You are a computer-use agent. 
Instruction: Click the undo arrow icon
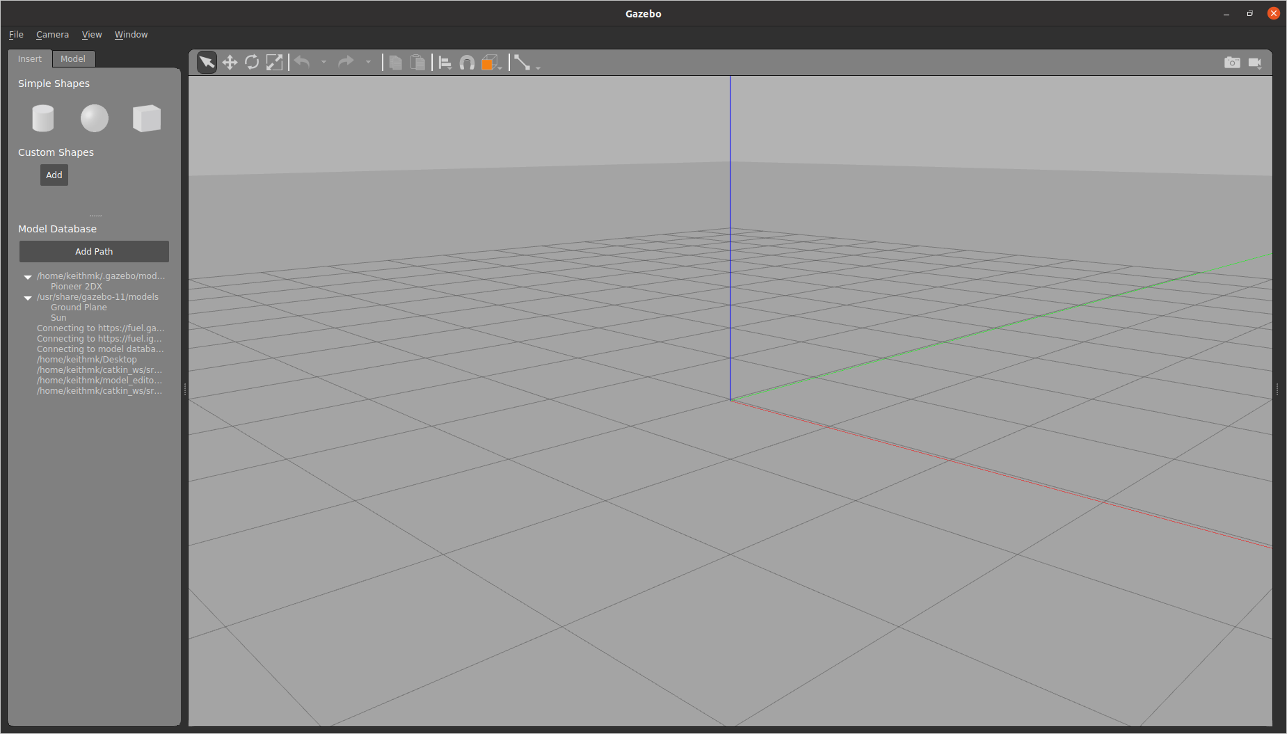tap(303, 63)
